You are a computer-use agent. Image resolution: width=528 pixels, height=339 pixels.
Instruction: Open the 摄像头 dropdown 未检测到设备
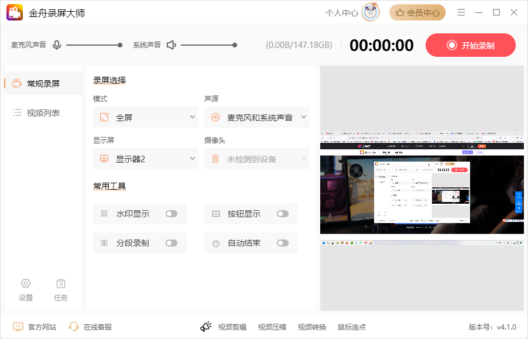coord(257,159)
